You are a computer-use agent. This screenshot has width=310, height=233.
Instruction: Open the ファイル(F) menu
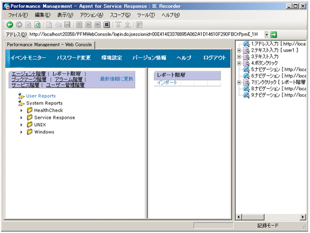[x=18, y=15]
